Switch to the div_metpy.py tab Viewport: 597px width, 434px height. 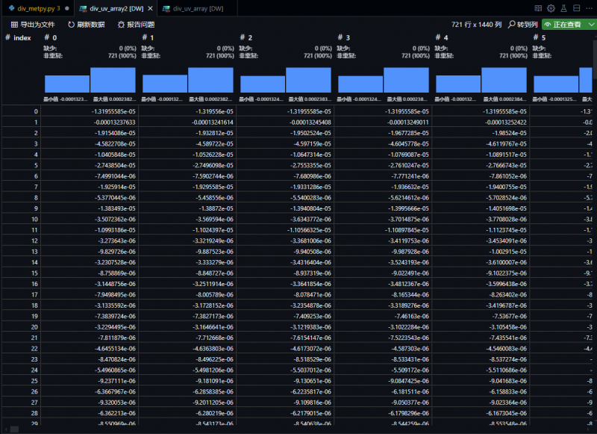click(x=33, y=8)
